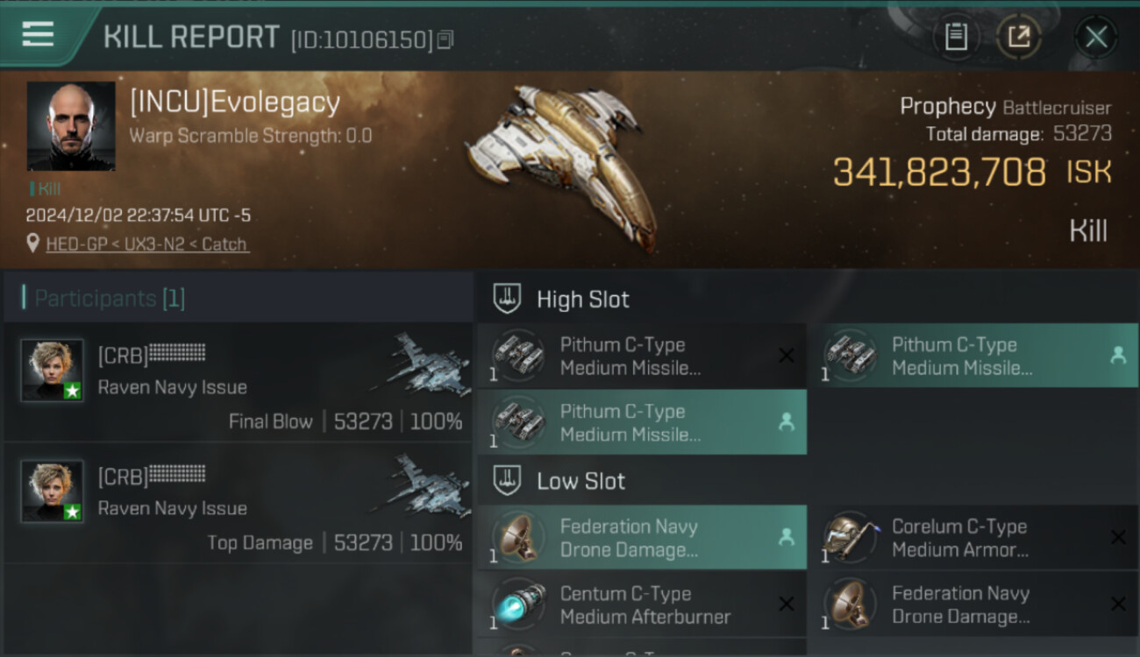
Task: Select Top Damage participant entry
Action: (x=237, y=504)
